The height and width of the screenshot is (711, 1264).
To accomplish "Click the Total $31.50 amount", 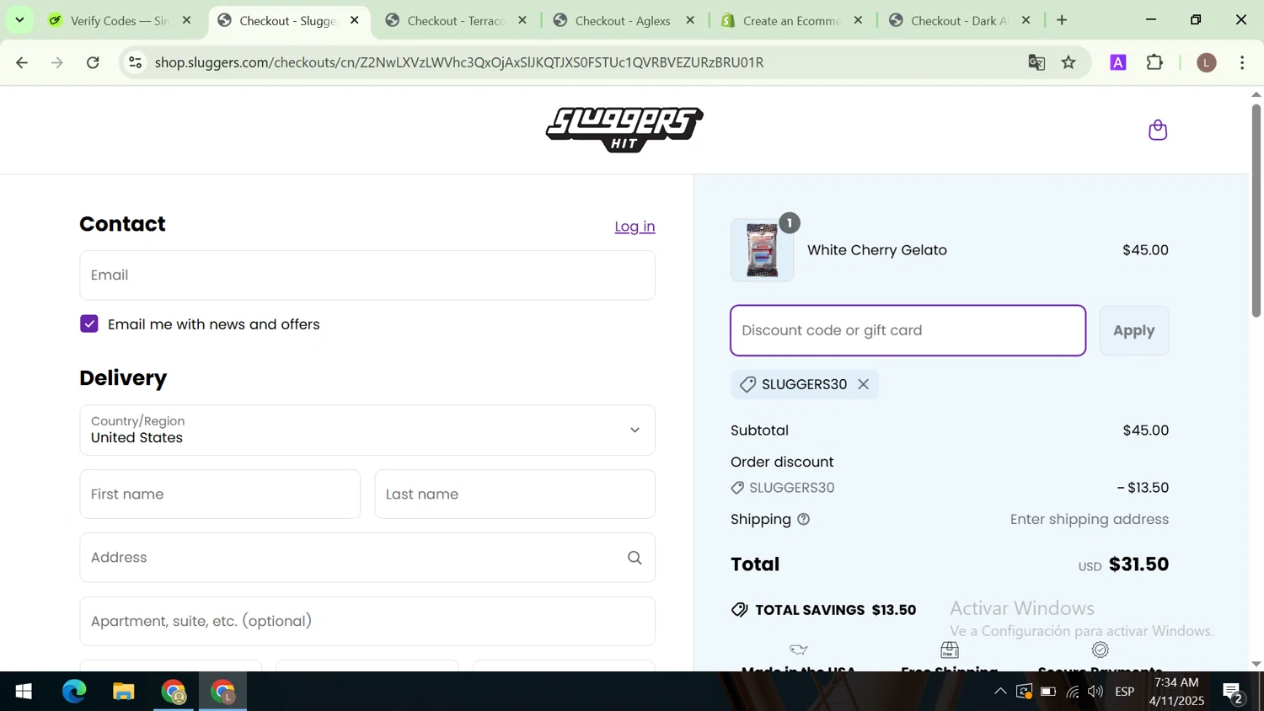I will pos(1138,564).
